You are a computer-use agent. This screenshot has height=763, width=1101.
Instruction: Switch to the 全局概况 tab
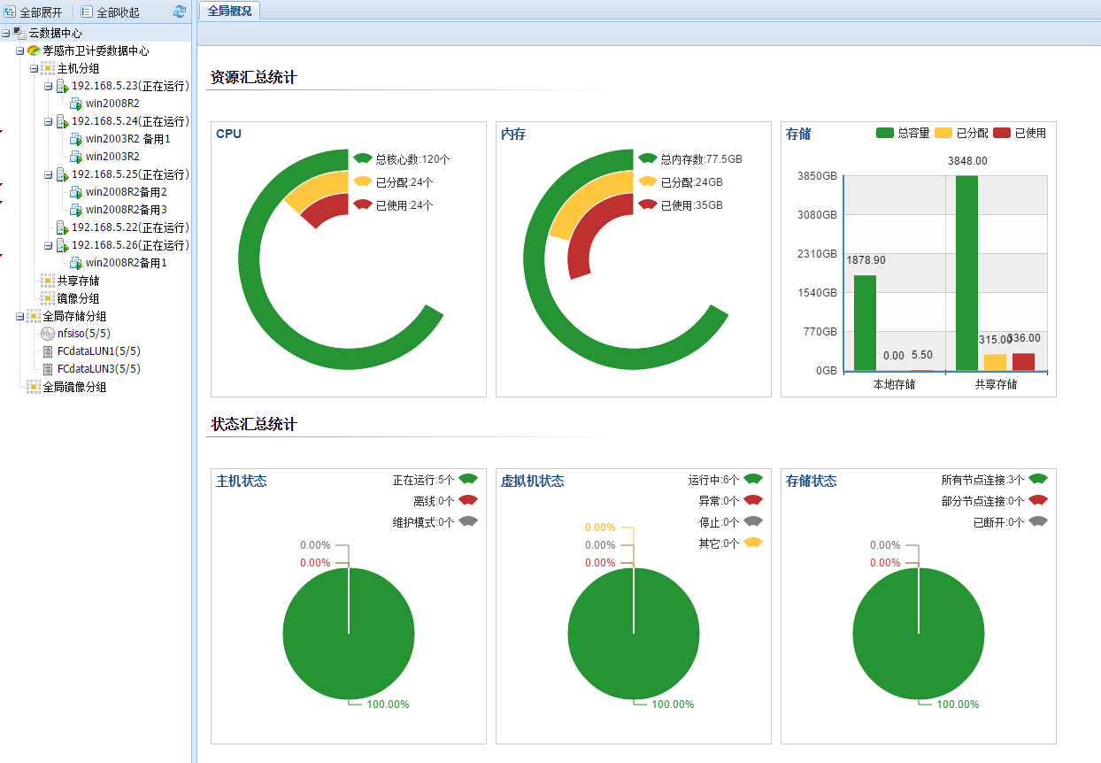[229, 11]
